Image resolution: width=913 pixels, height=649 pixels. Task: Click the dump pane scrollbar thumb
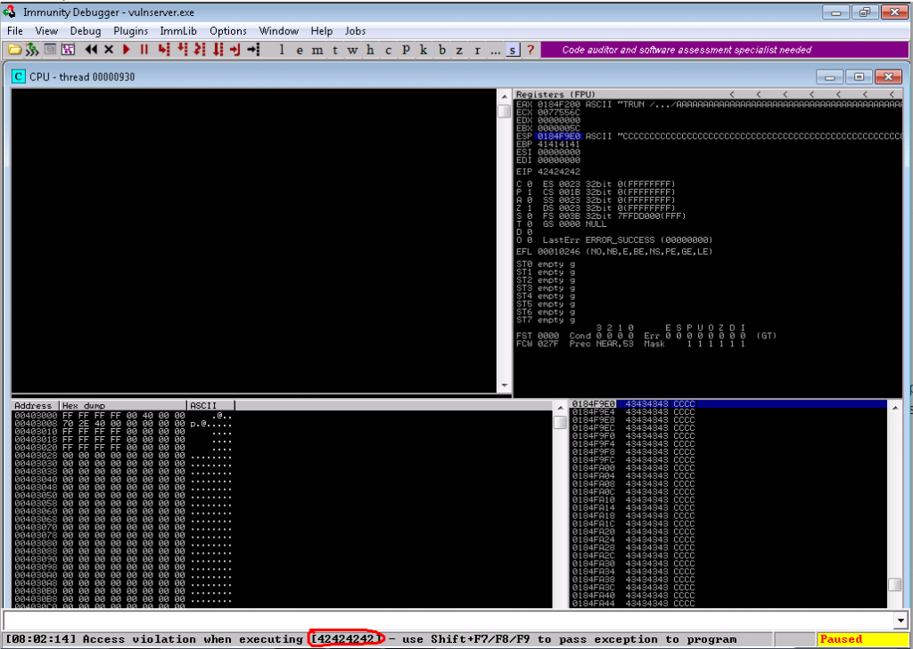(x=560, y=422)
